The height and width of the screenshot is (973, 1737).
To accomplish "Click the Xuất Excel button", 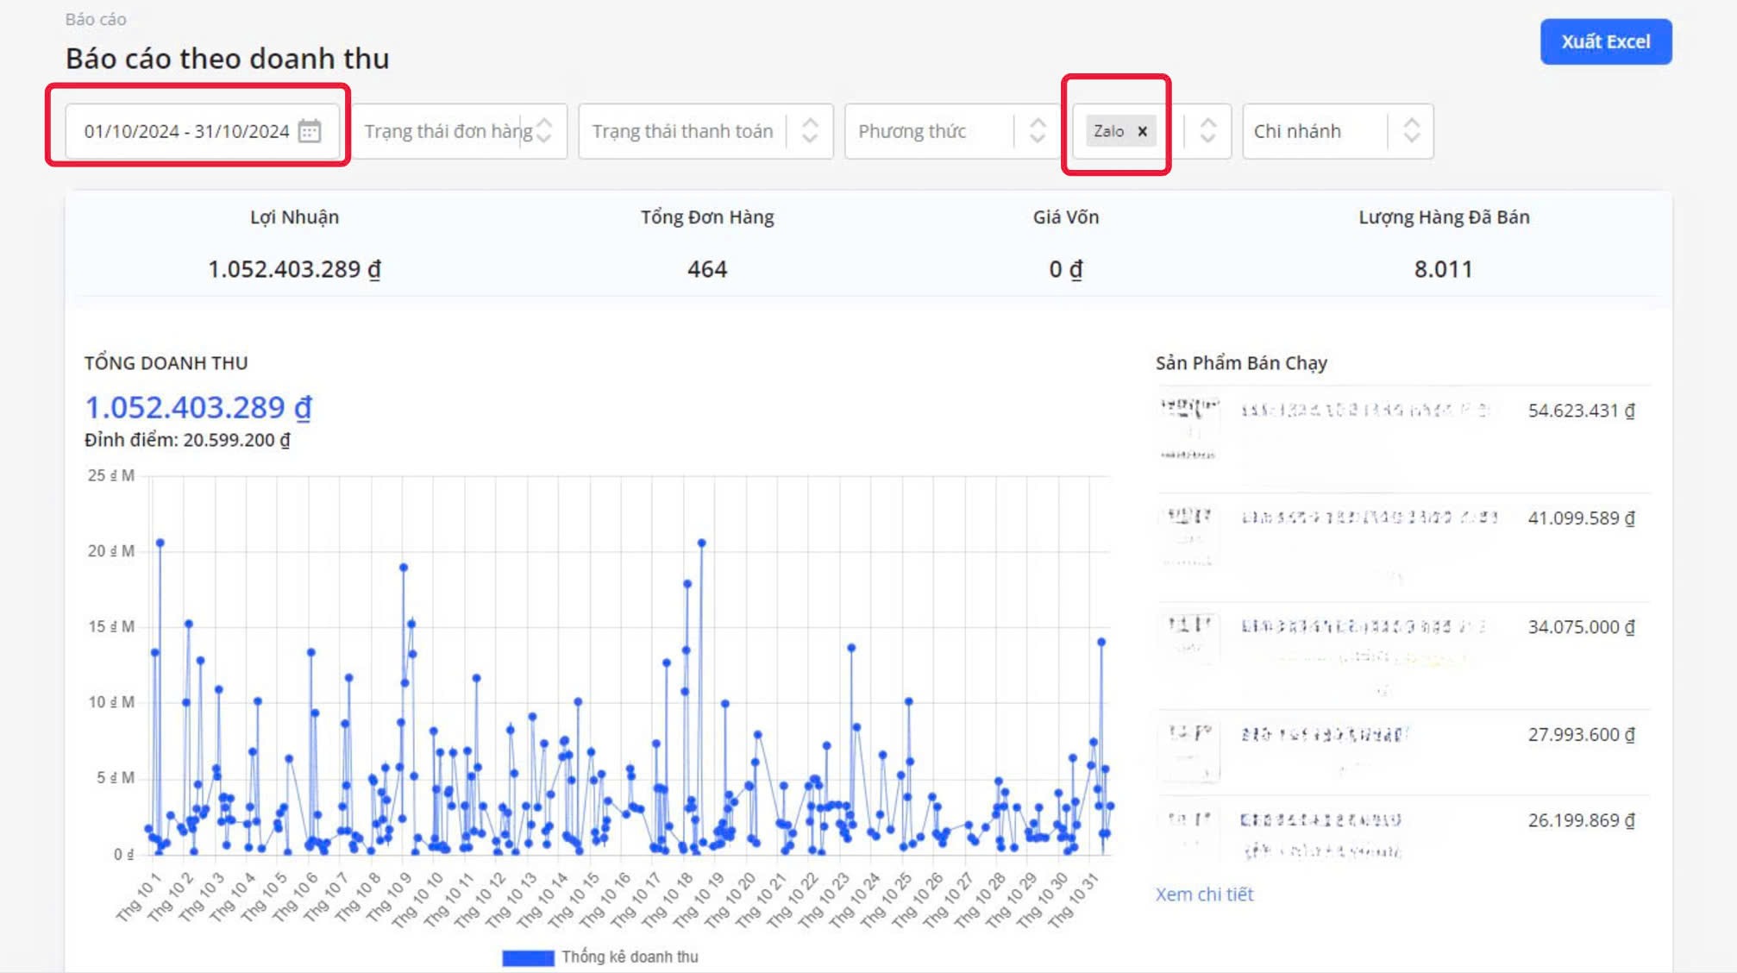I will click(x=1605, y=41).
